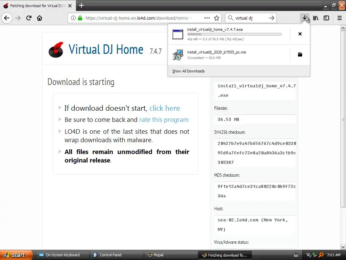Click the 7:01 AM clock
Viewport: 346px width, 260px height.
[333, 255]
